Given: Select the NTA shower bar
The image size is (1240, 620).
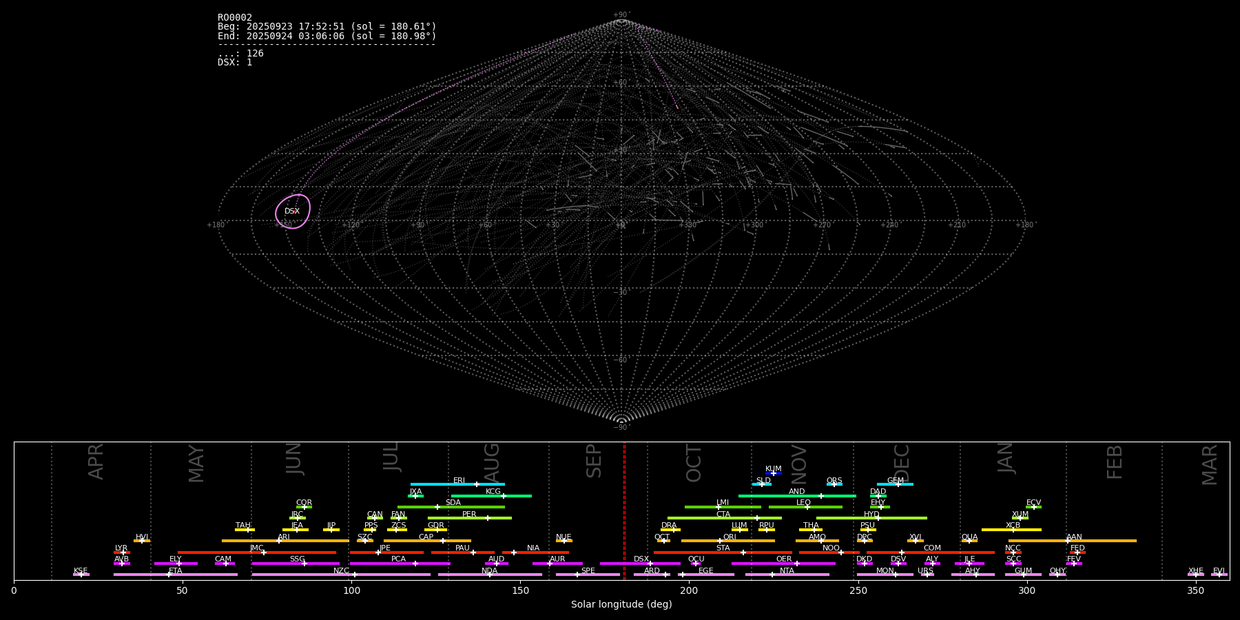Looking at the screenshot, I should 787,575.
